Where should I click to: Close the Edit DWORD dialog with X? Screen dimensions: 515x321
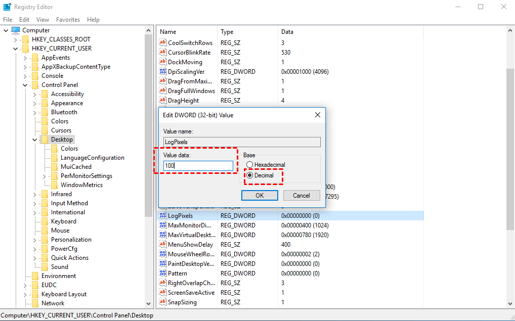(x=317, y=115)
